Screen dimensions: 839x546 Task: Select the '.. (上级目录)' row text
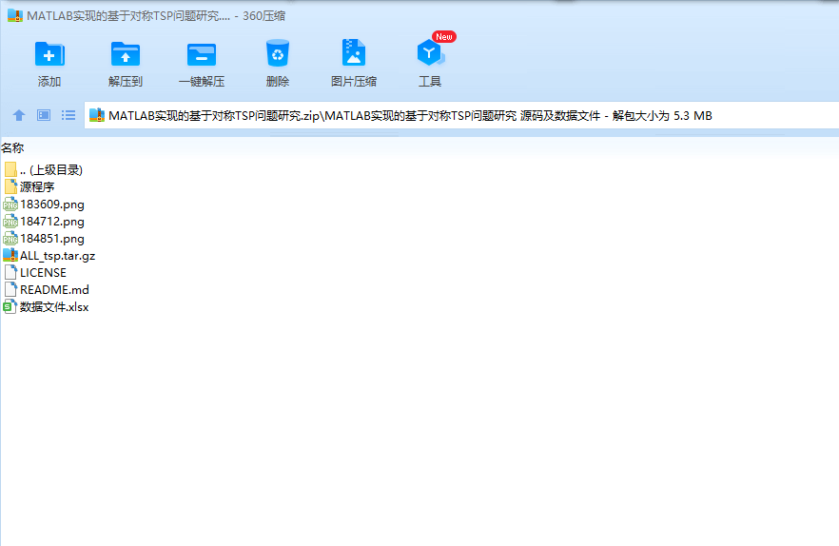tap(51, 170)
